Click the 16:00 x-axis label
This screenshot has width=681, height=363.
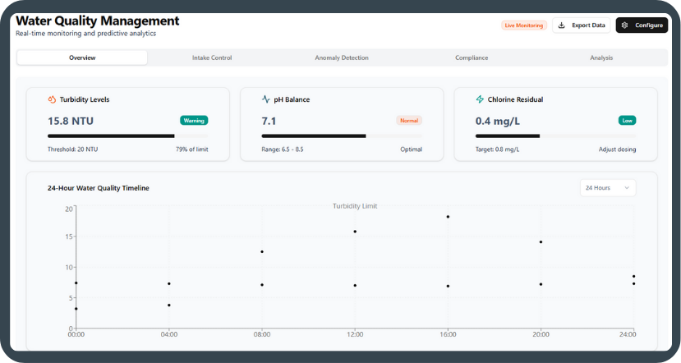point(448,334)
